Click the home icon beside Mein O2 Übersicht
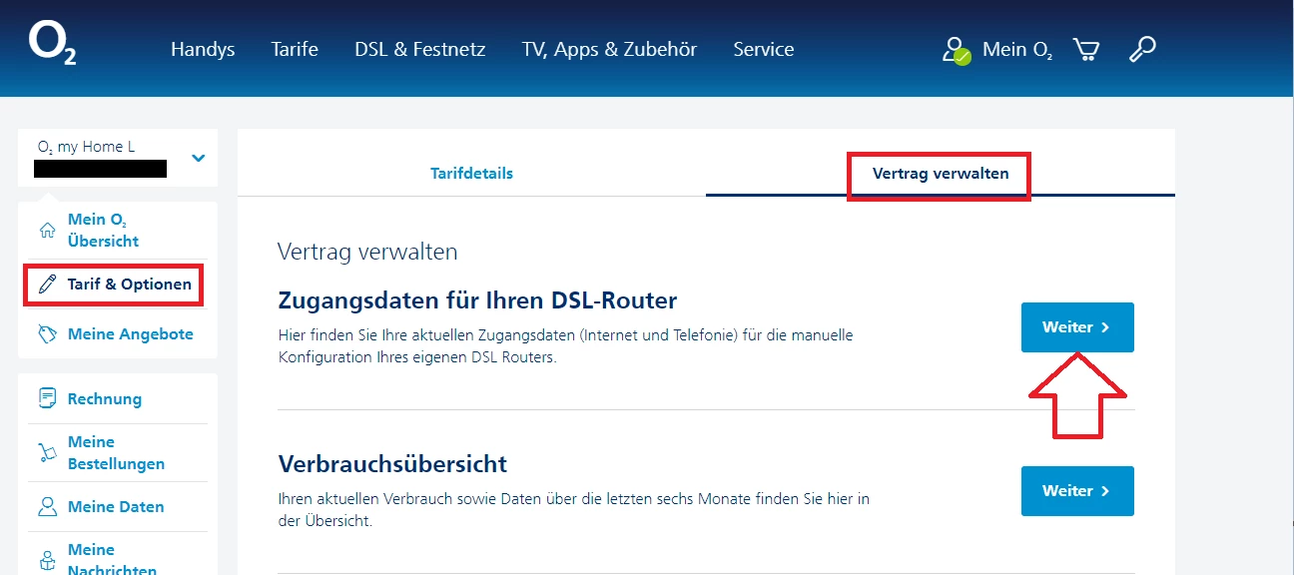Screen dimensions: 1294x575 click(47, 231)
